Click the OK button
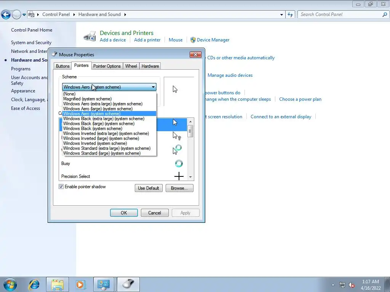This screenshot has width=390, height=292. pyautogui.click(x=124, y=213)
